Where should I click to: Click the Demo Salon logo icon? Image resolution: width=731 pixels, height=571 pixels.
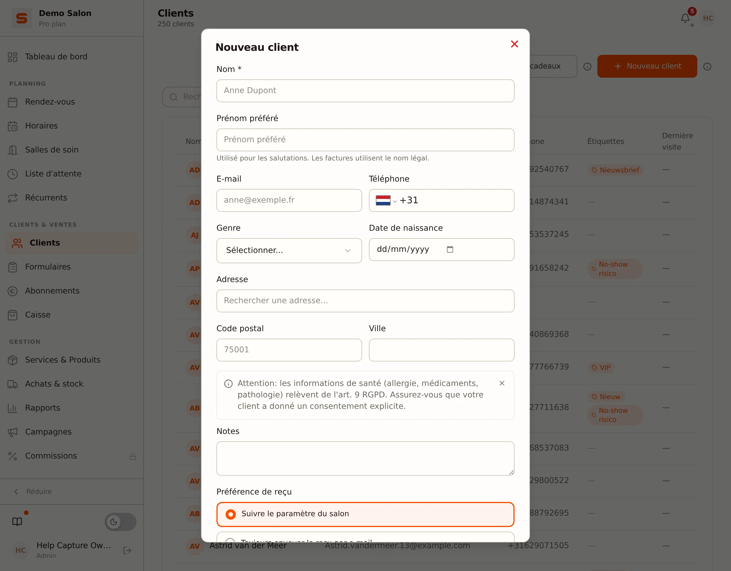pyautogui.click(x=22, y=18)
